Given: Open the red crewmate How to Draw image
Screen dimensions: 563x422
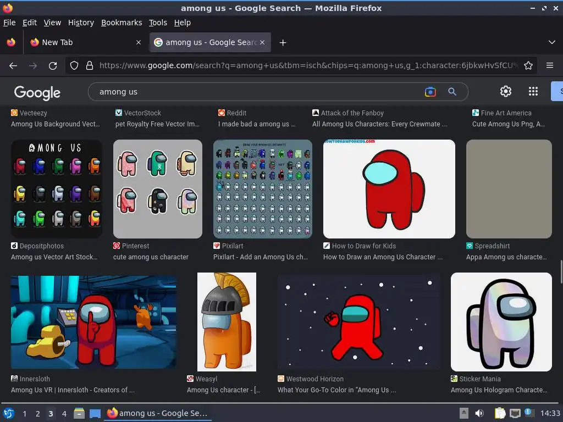Looking at the screenshot, I should (389, 189).
